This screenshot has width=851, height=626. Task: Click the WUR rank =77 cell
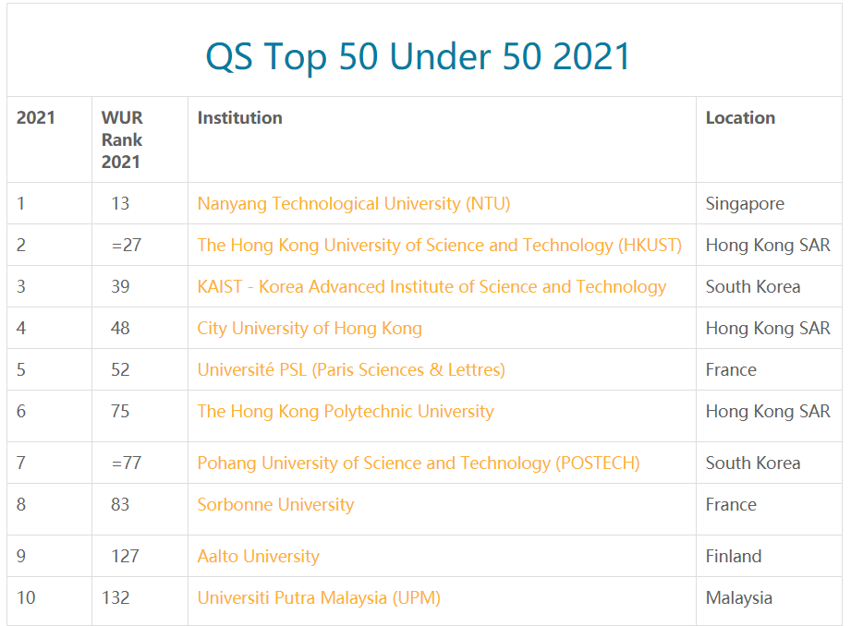[x=126, y=463]
